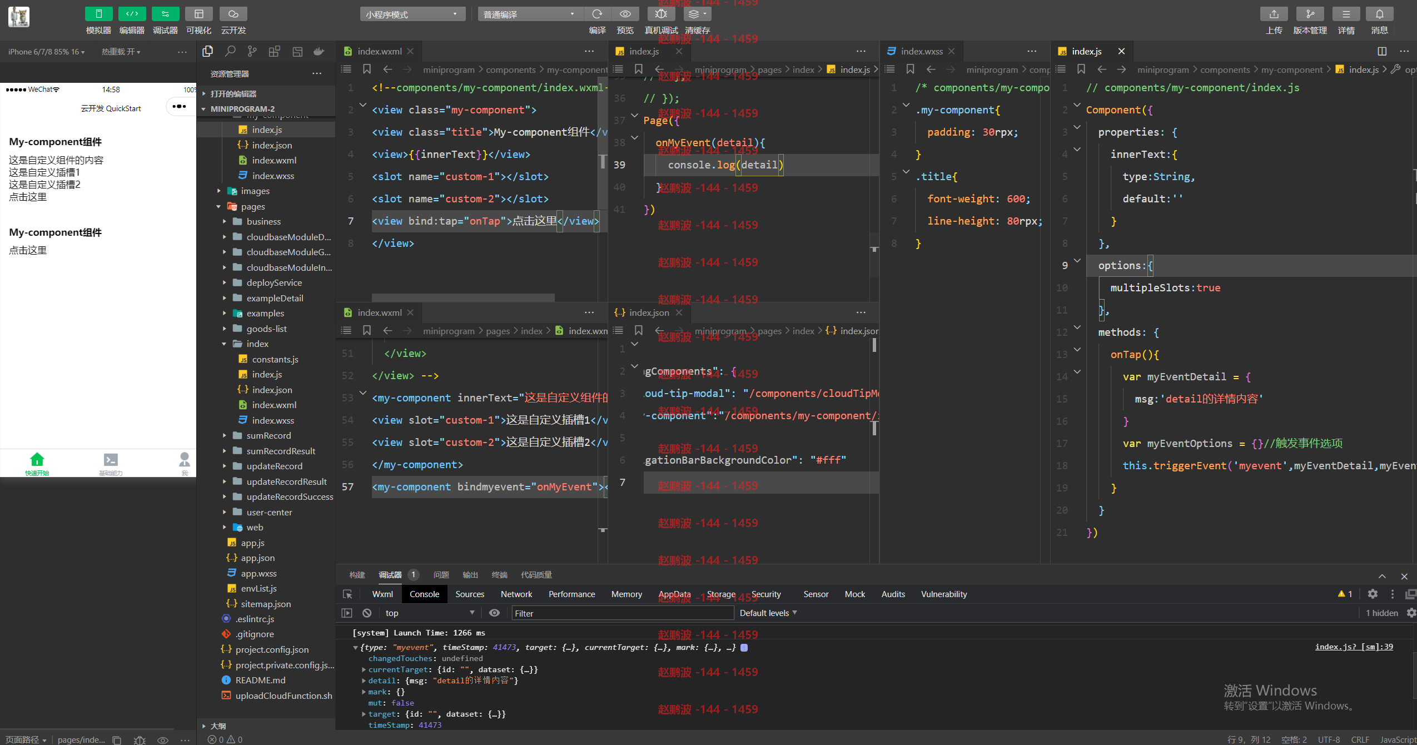Open DevTools settings gear icon
This screenshot has height=745, width=1417.
1373,594
